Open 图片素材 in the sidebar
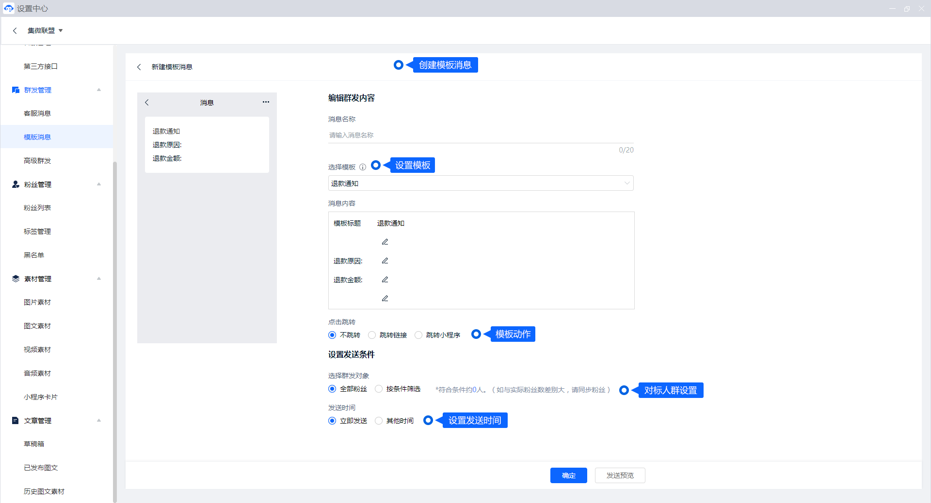This screenshot has width=931, height=503. coord(37,302)
